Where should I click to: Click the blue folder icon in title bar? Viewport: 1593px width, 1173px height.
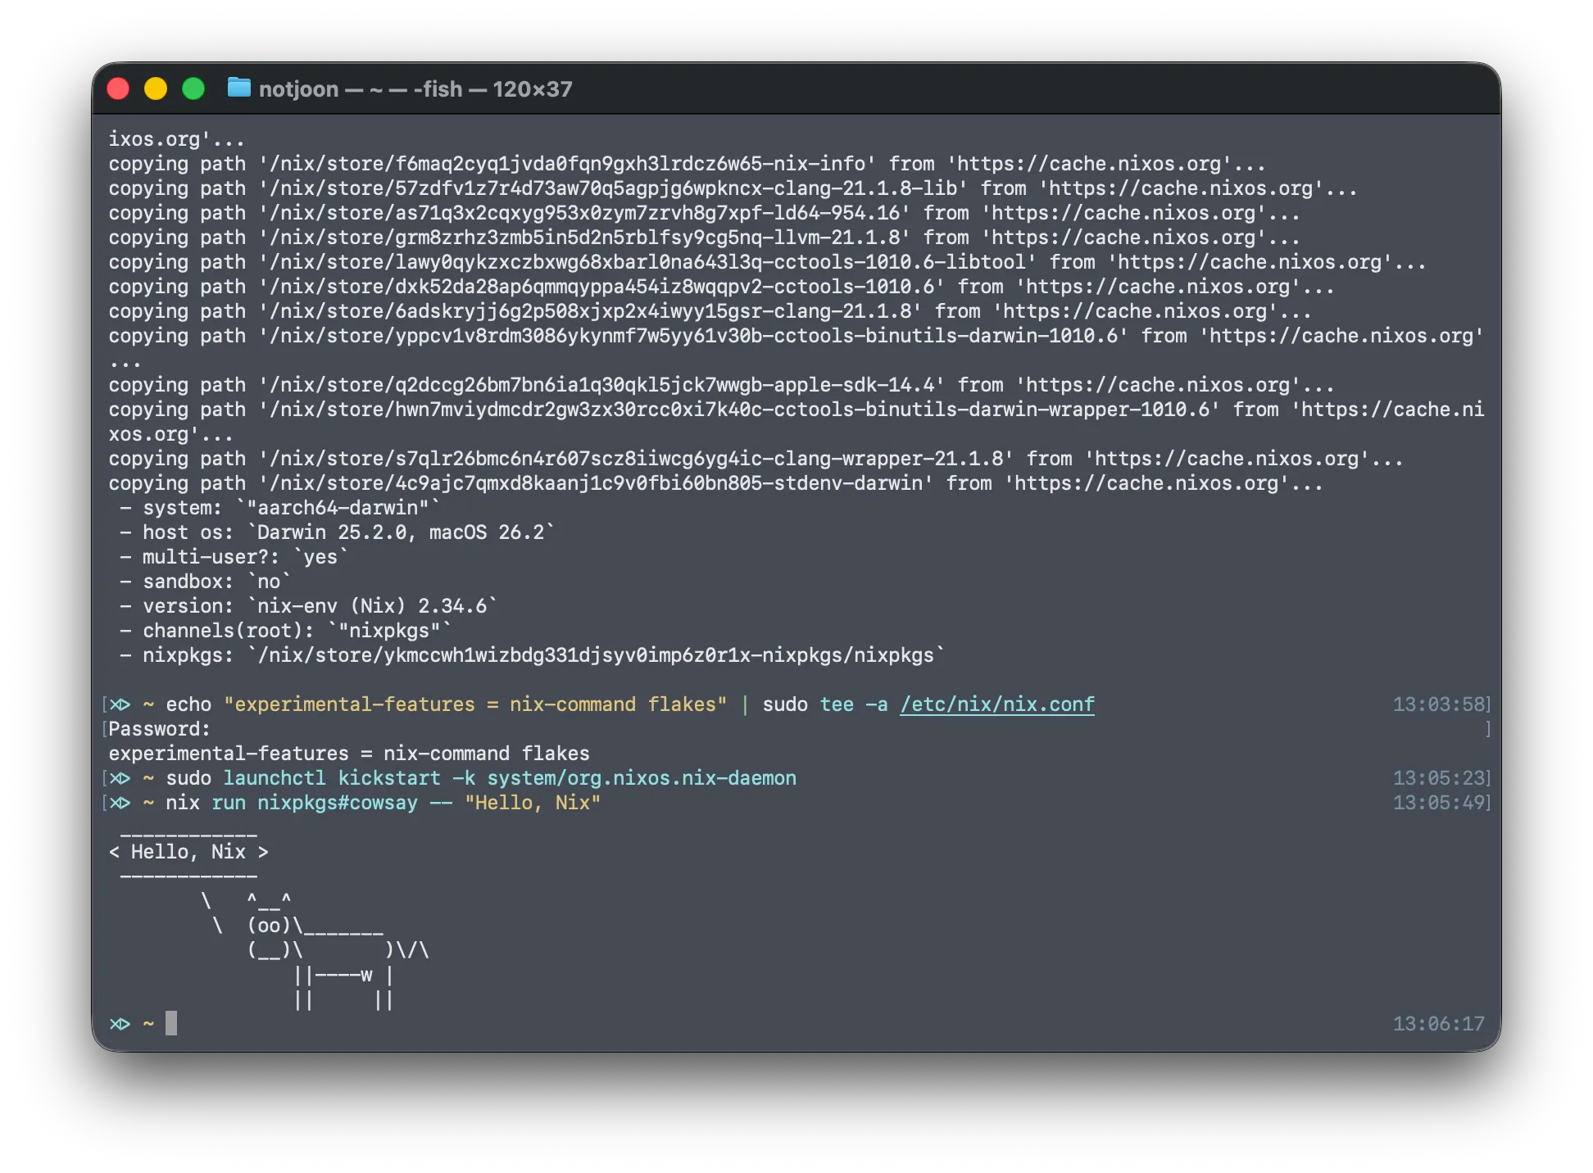point(238,88)
